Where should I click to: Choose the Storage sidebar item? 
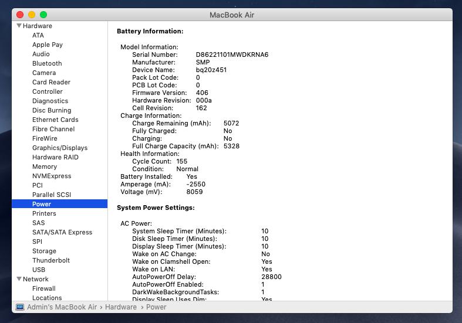(44, 251)
